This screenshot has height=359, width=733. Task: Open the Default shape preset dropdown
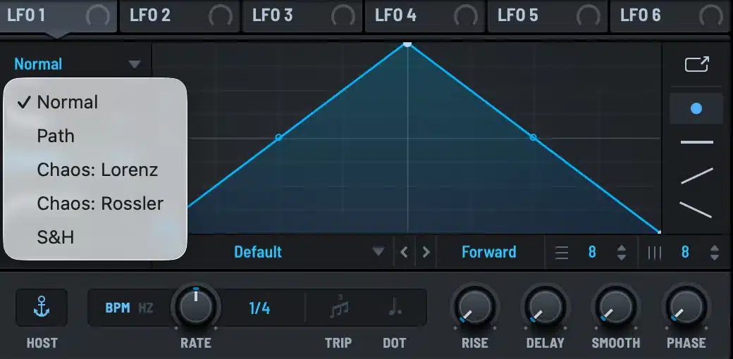pyautogui.click(x=258, y=252)
